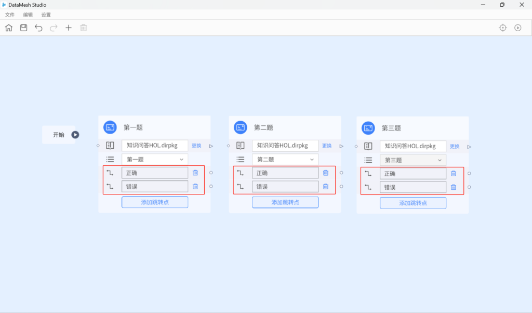The height and width of the screenshot is (313, 532).
Task: Delete the 正确 jump point in 第三题
Action: 454,174
